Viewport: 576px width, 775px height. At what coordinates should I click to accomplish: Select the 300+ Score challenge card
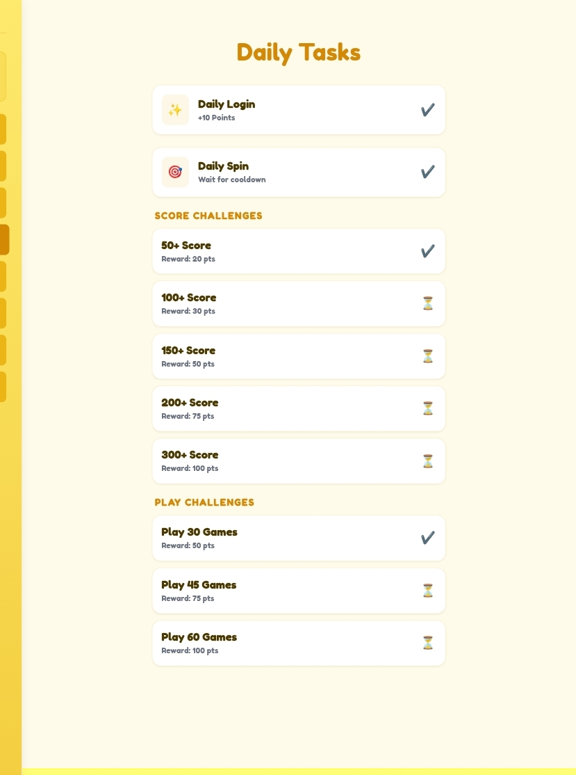pyautogui.click(x=299, y=461)
